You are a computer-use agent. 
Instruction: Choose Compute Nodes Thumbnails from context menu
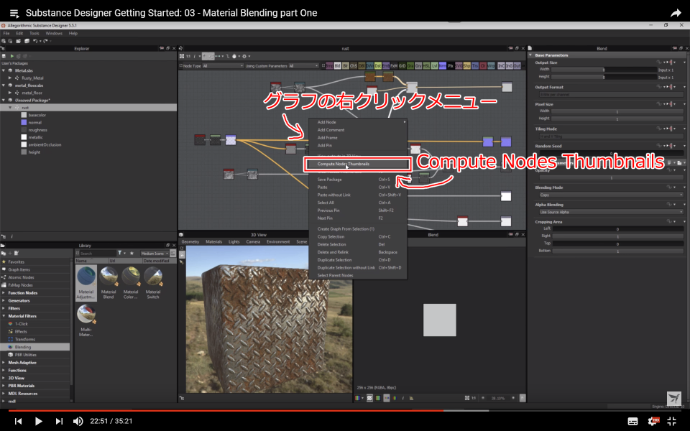pyautogui.click(x=357, y=164)
